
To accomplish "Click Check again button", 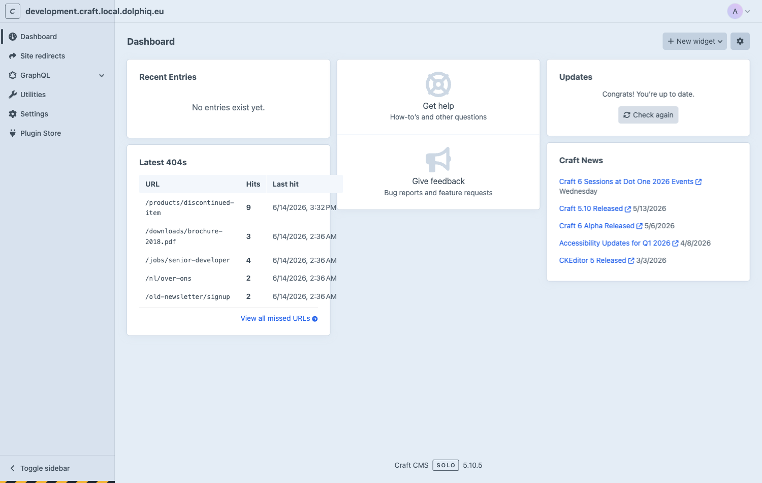I will pos(648,115).
